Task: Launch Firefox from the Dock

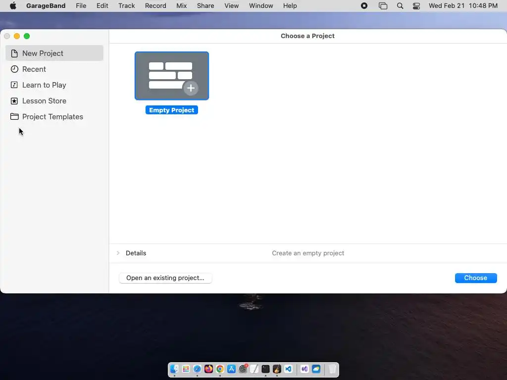Action: 208,369
